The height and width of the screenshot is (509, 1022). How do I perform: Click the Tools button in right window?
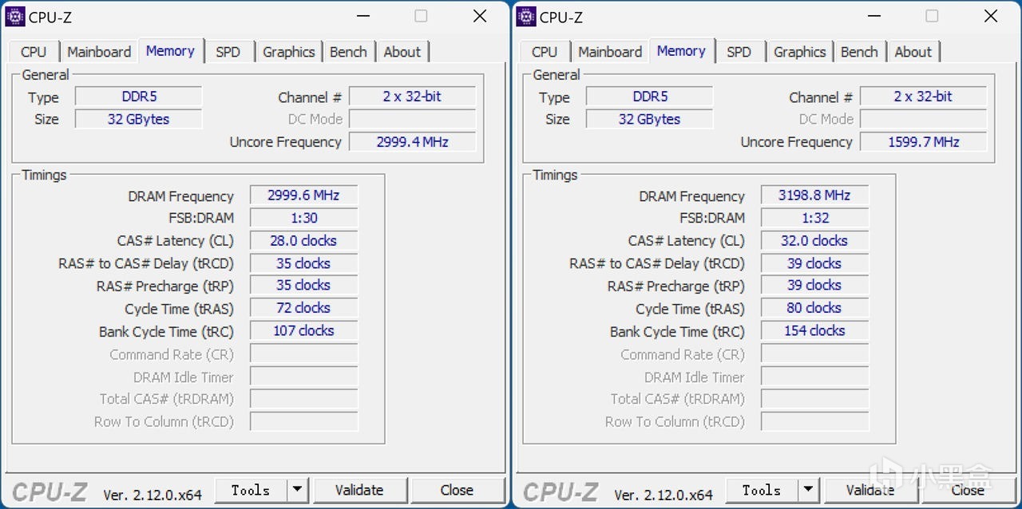(x=762, y=490)
